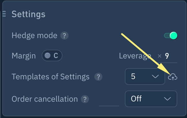Click the Hedge mode label

(x=34, y=36)
